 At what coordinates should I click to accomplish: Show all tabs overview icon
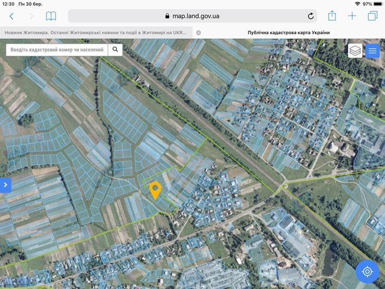pos(372,16)
